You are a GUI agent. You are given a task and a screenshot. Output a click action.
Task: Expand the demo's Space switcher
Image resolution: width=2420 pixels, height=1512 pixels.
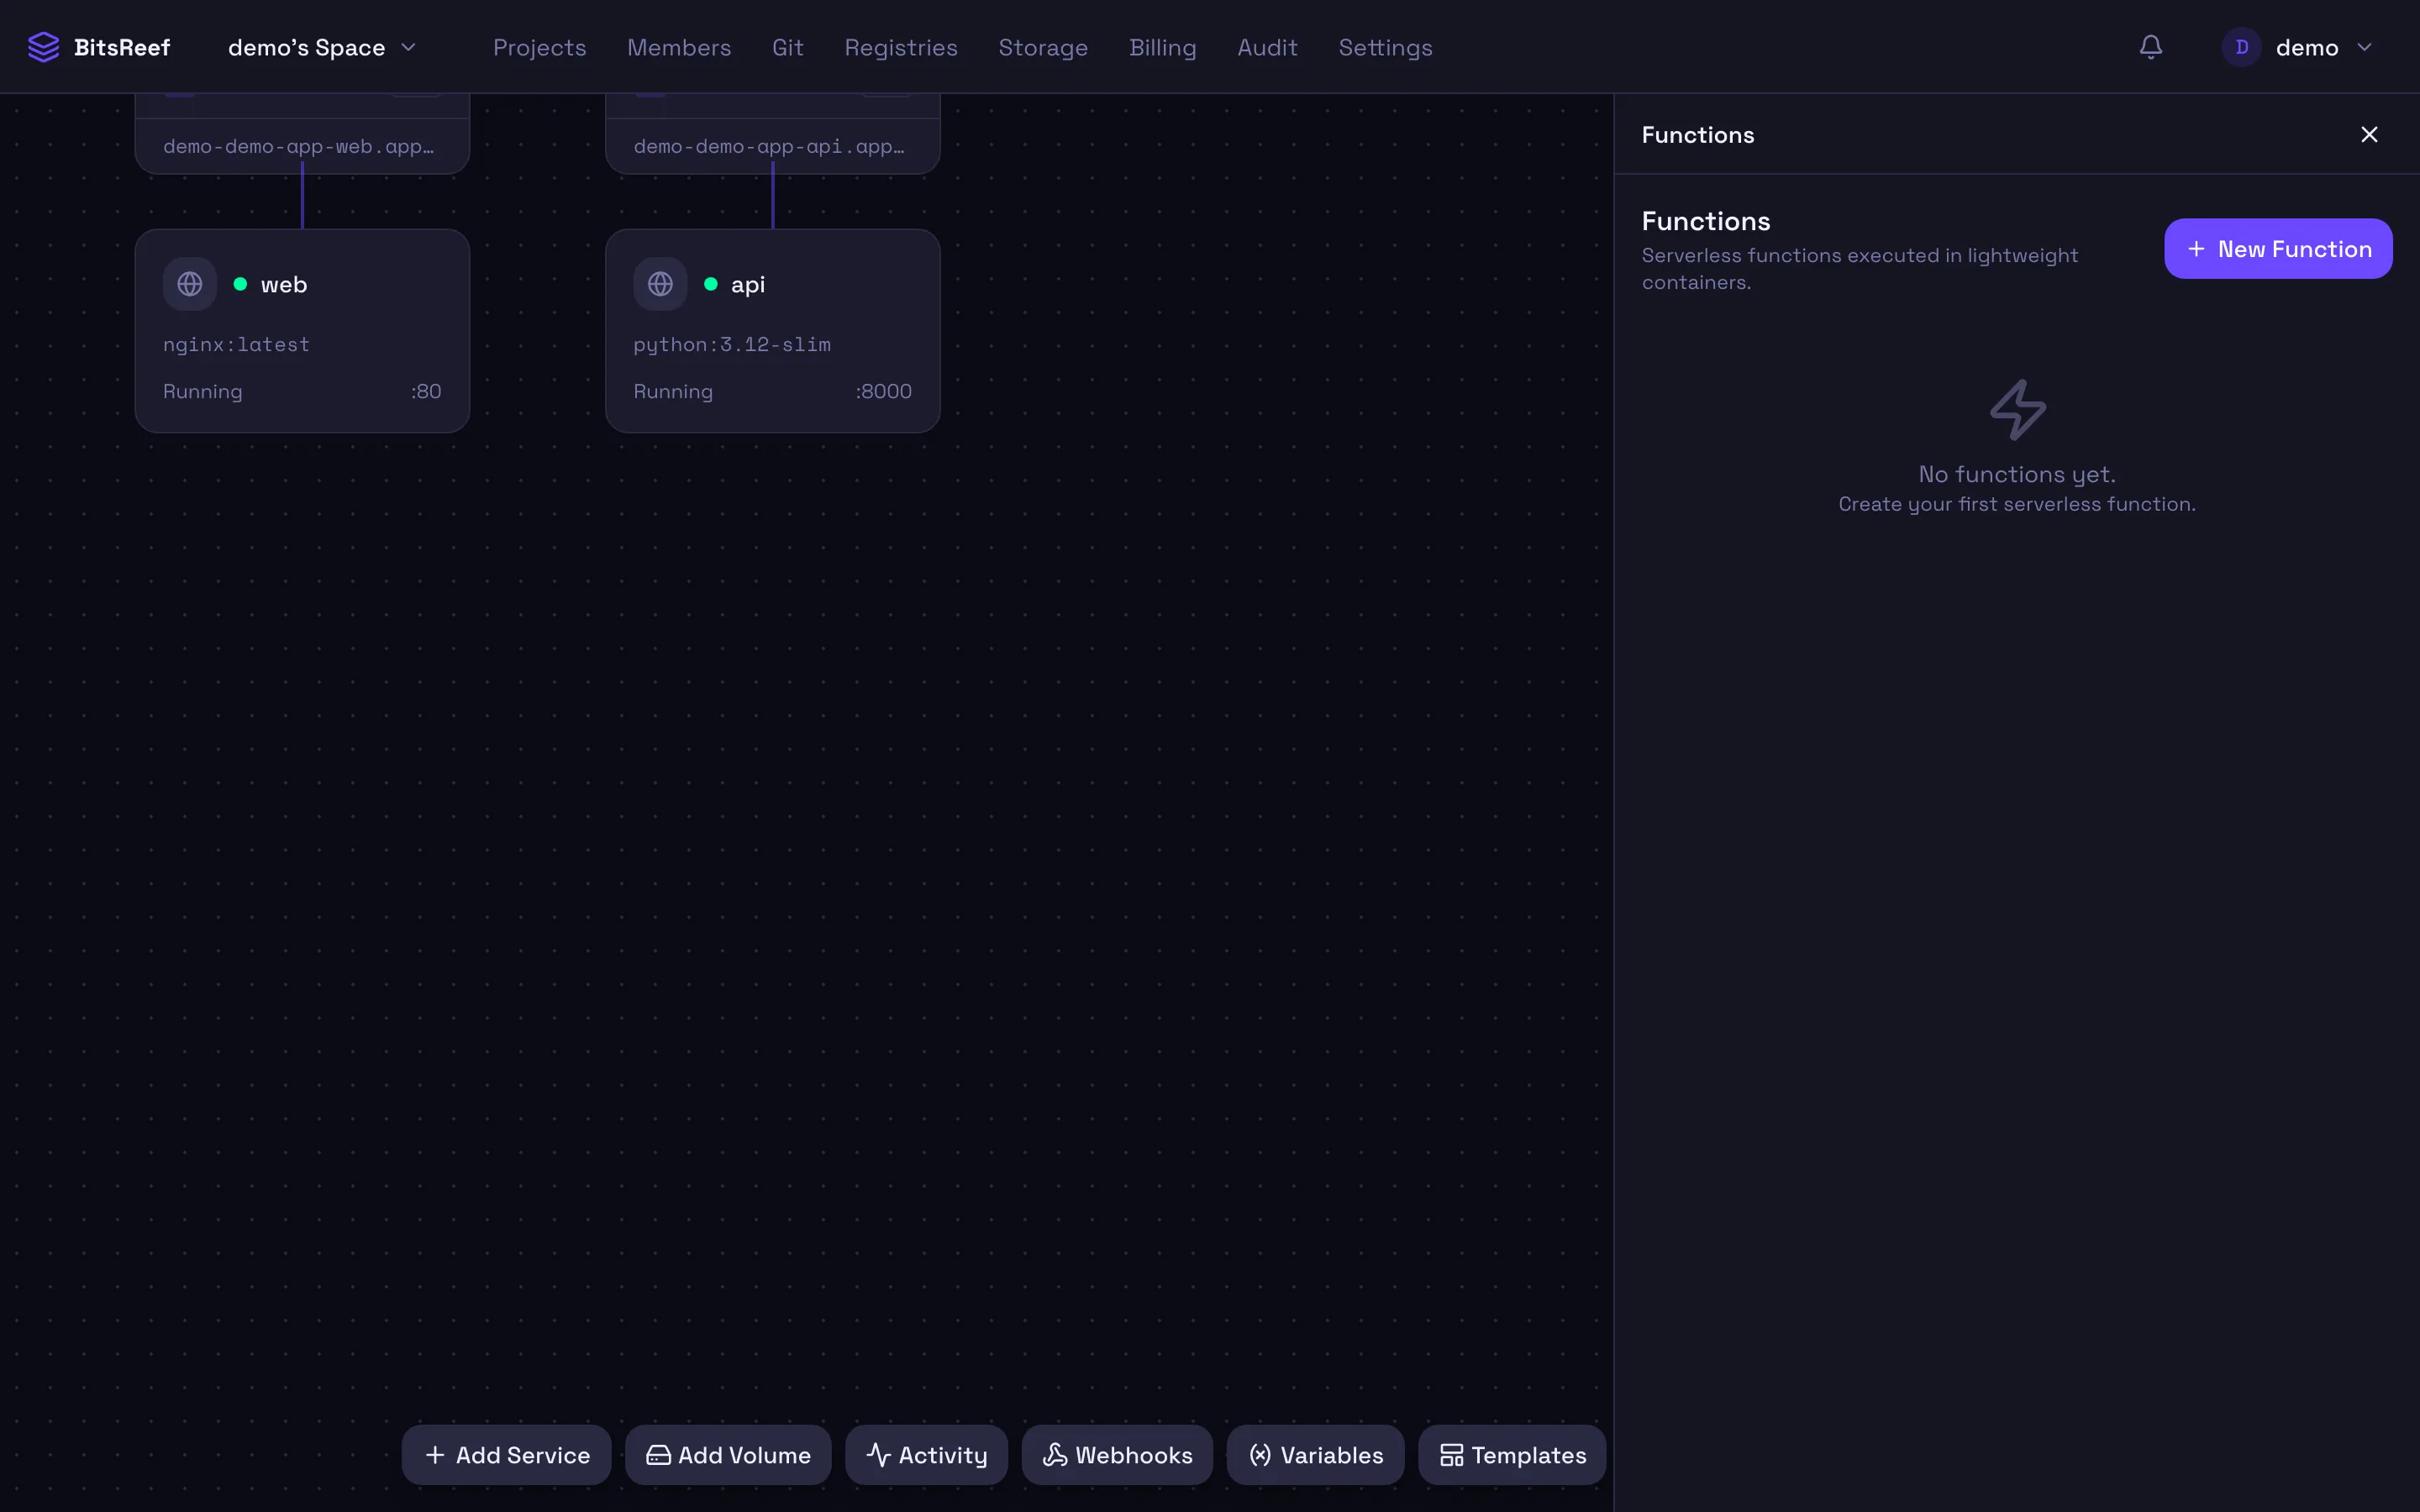[322, 47]
